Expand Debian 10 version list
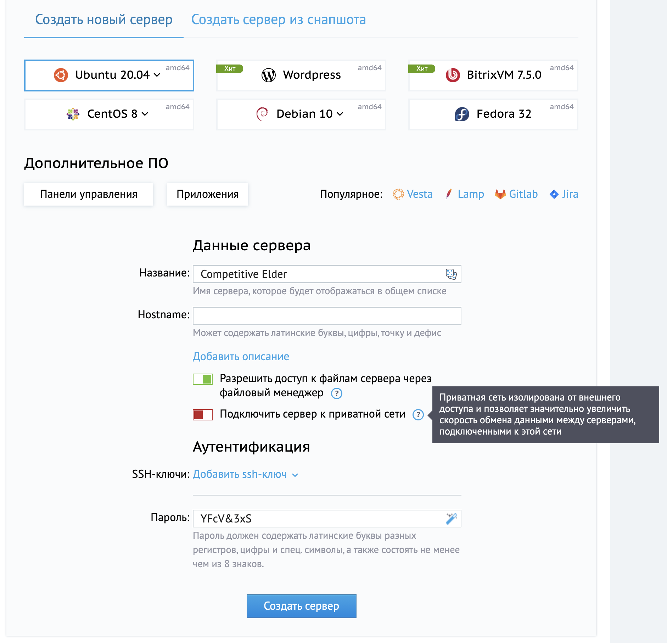Screen dimensions: 667x643 [x=340, y=114]
